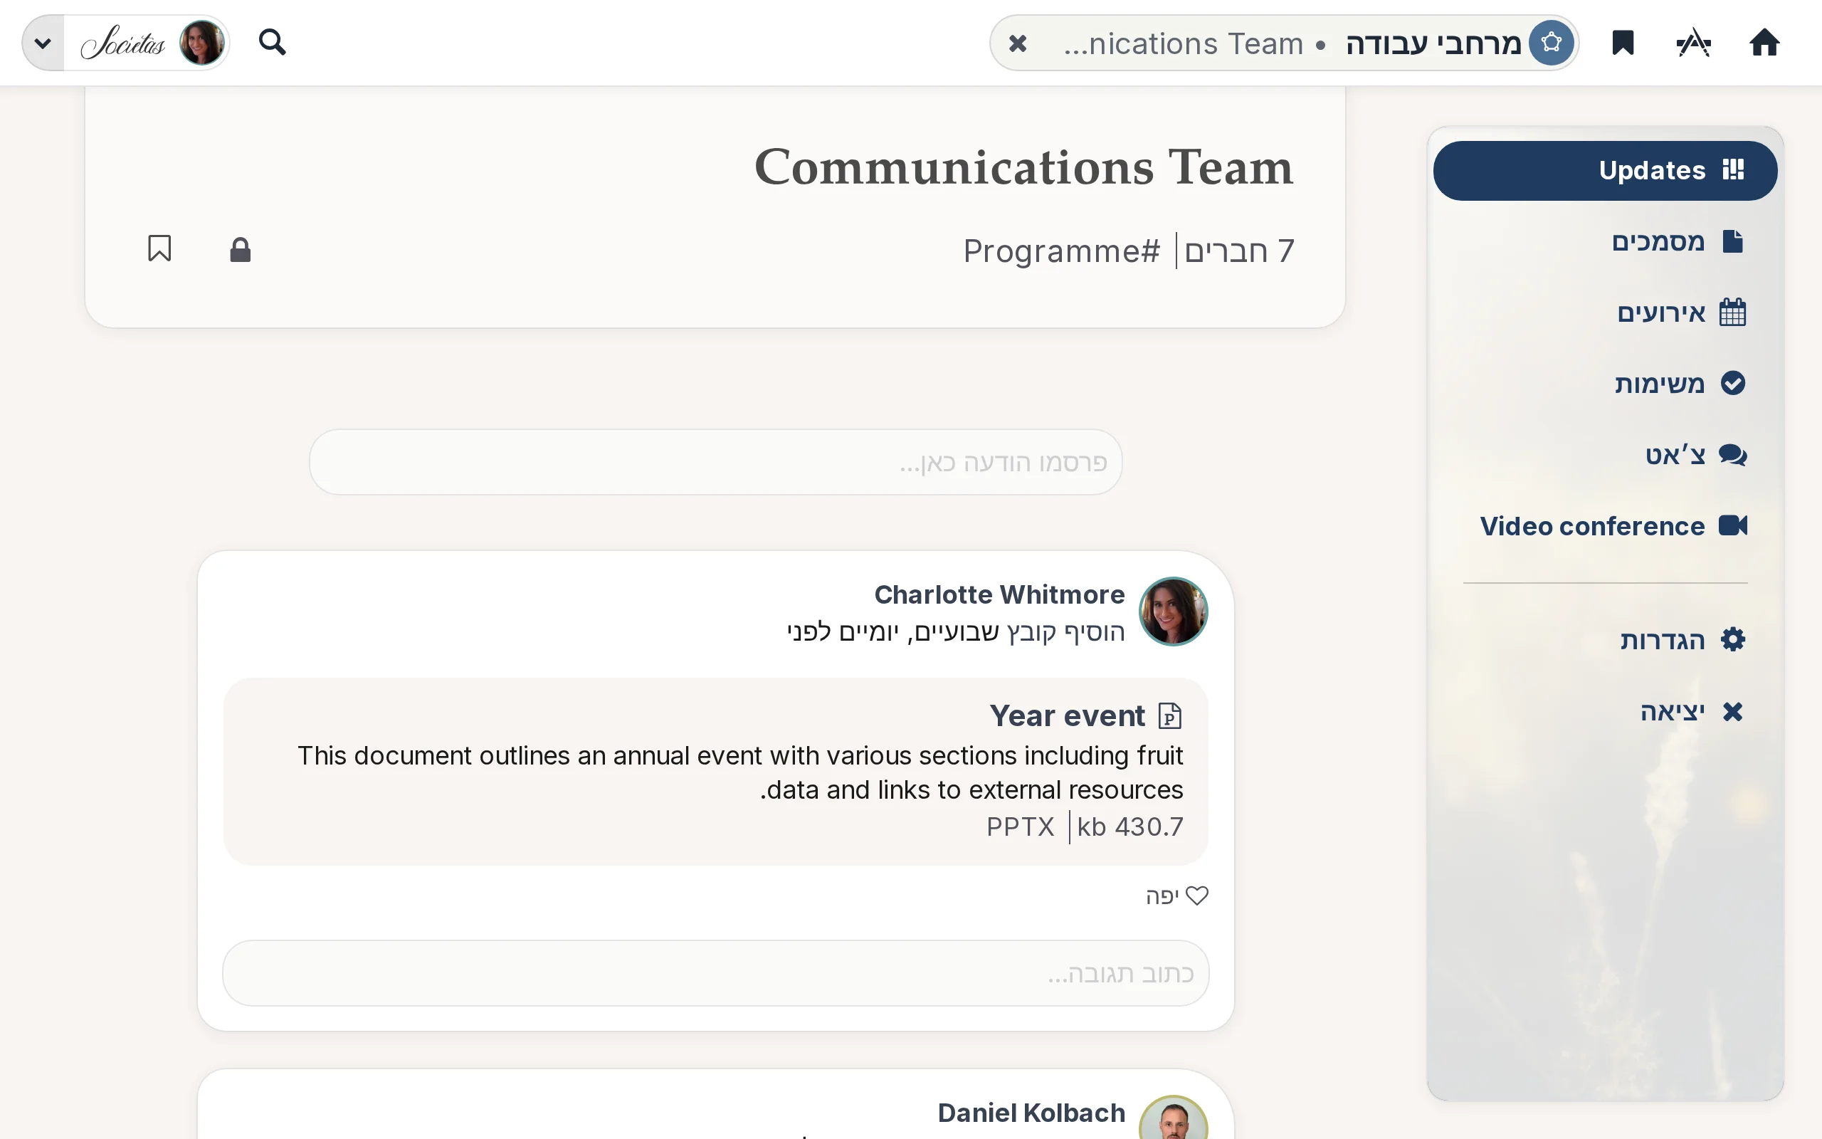Open Charlotte Whitmore's profile name
This screenshot has width=1822, height=1139.
(x=999, y=594)
